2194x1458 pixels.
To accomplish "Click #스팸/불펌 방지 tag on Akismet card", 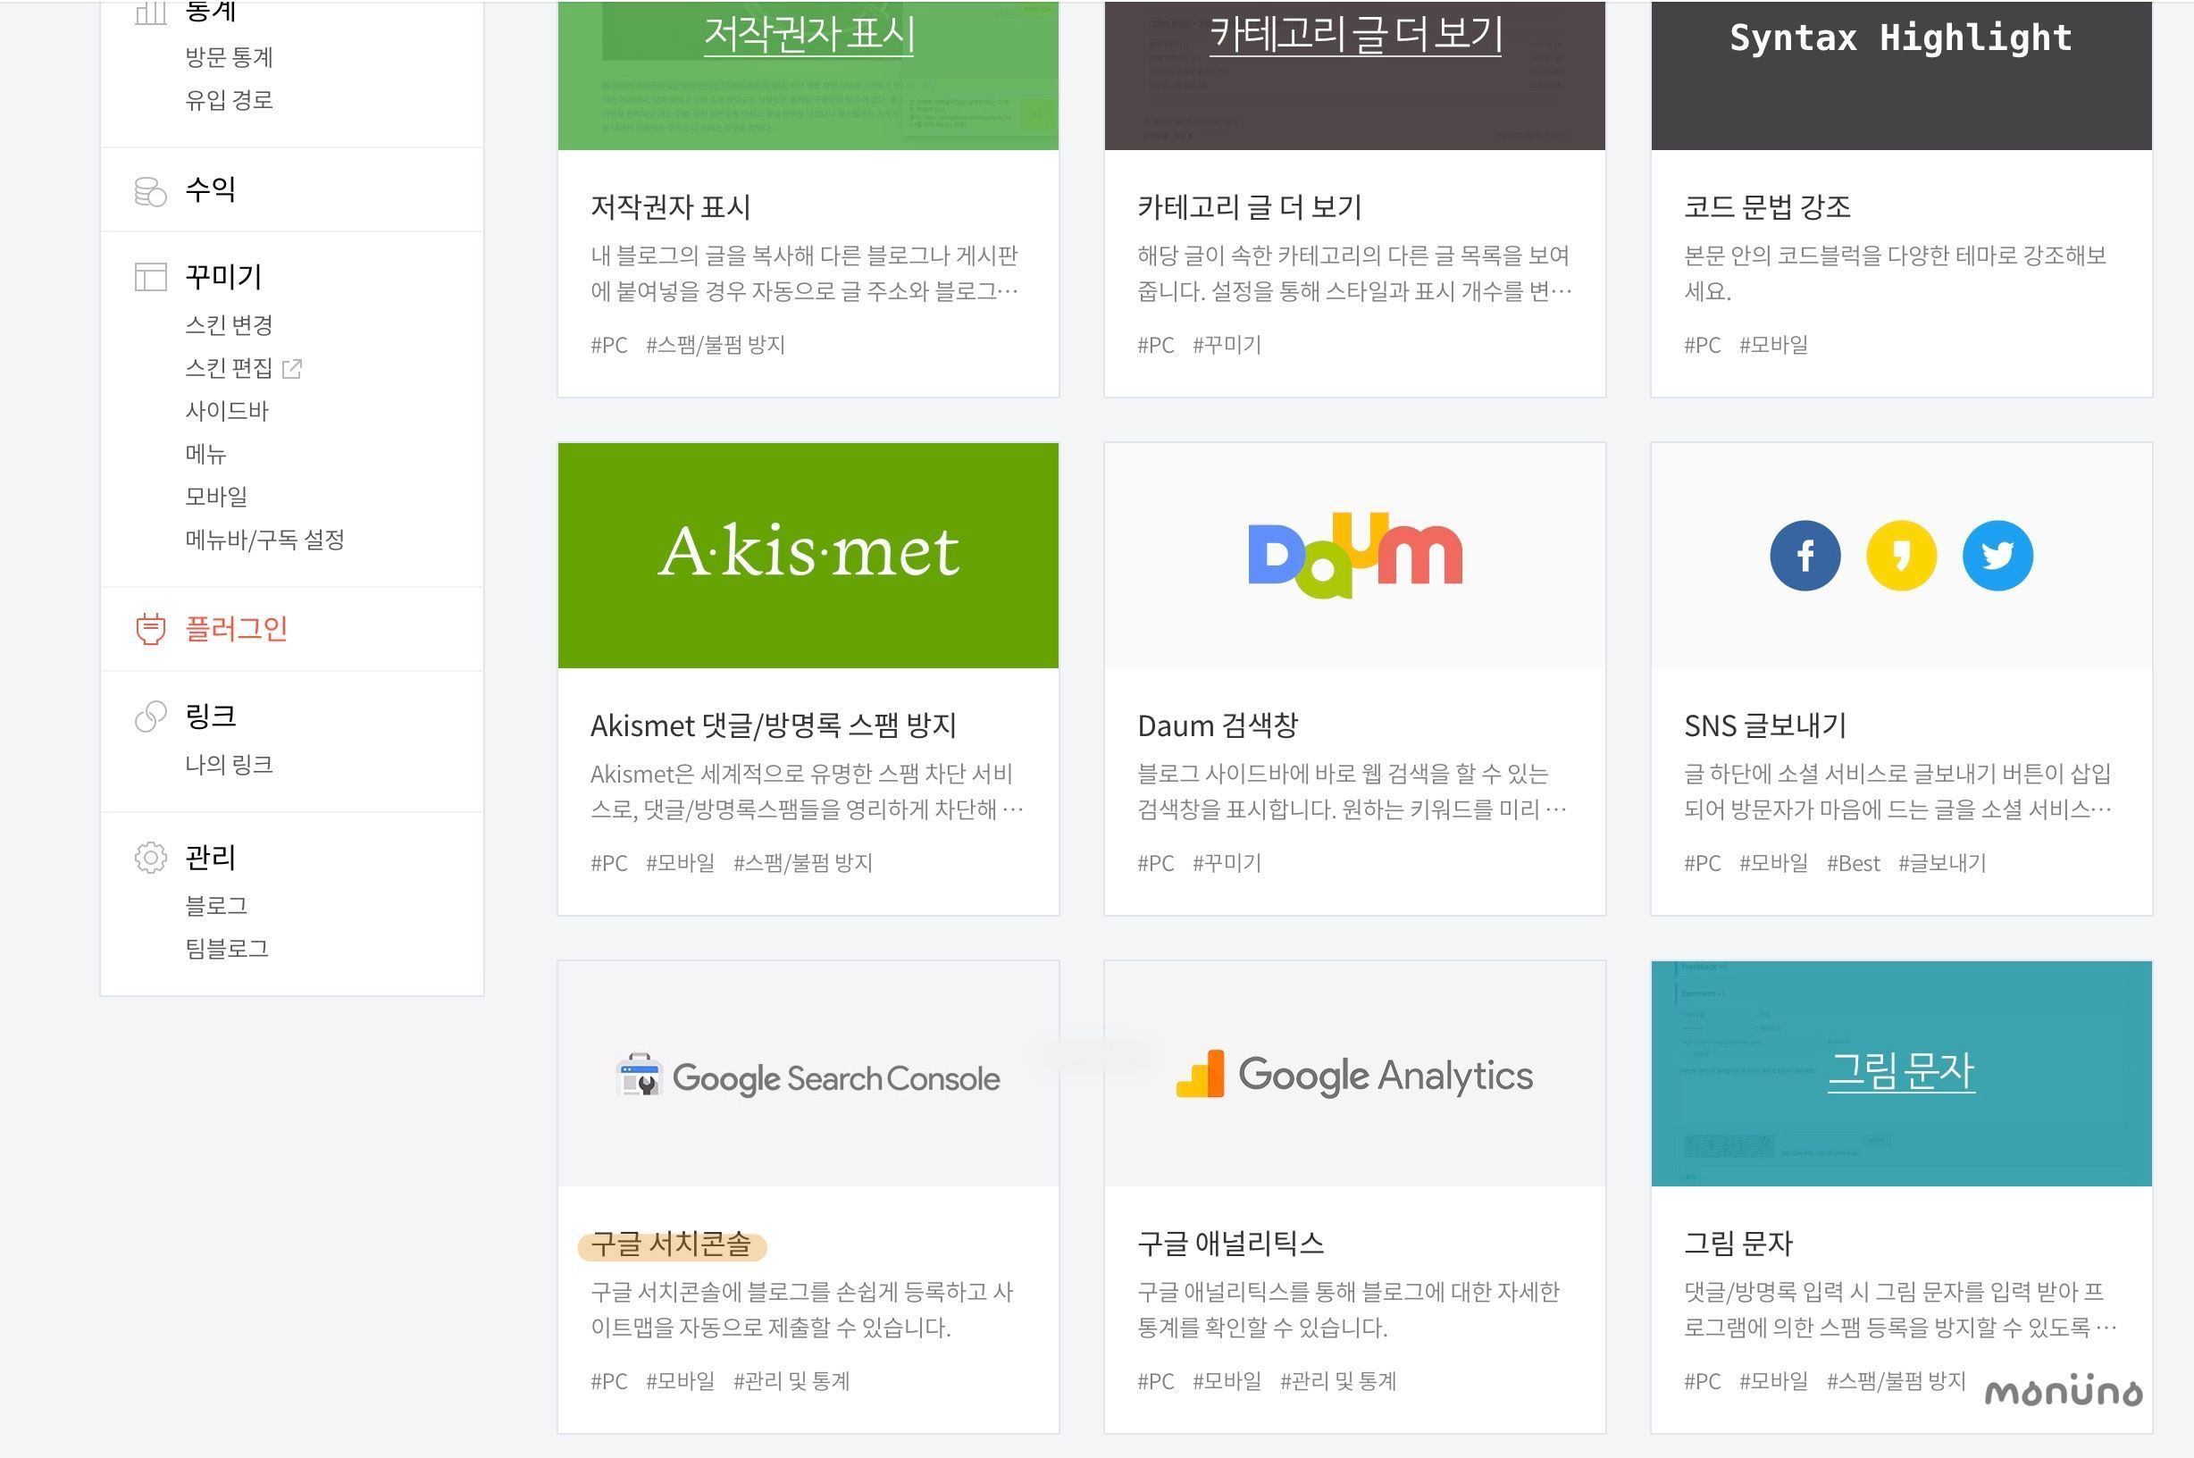I will (802, 864).
